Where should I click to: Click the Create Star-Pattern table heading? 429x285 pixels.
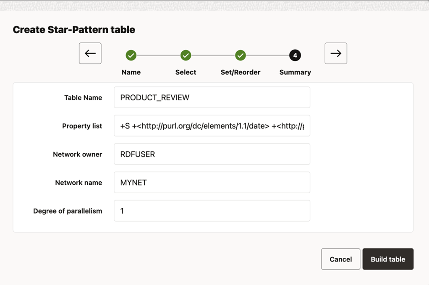point(74,30)
